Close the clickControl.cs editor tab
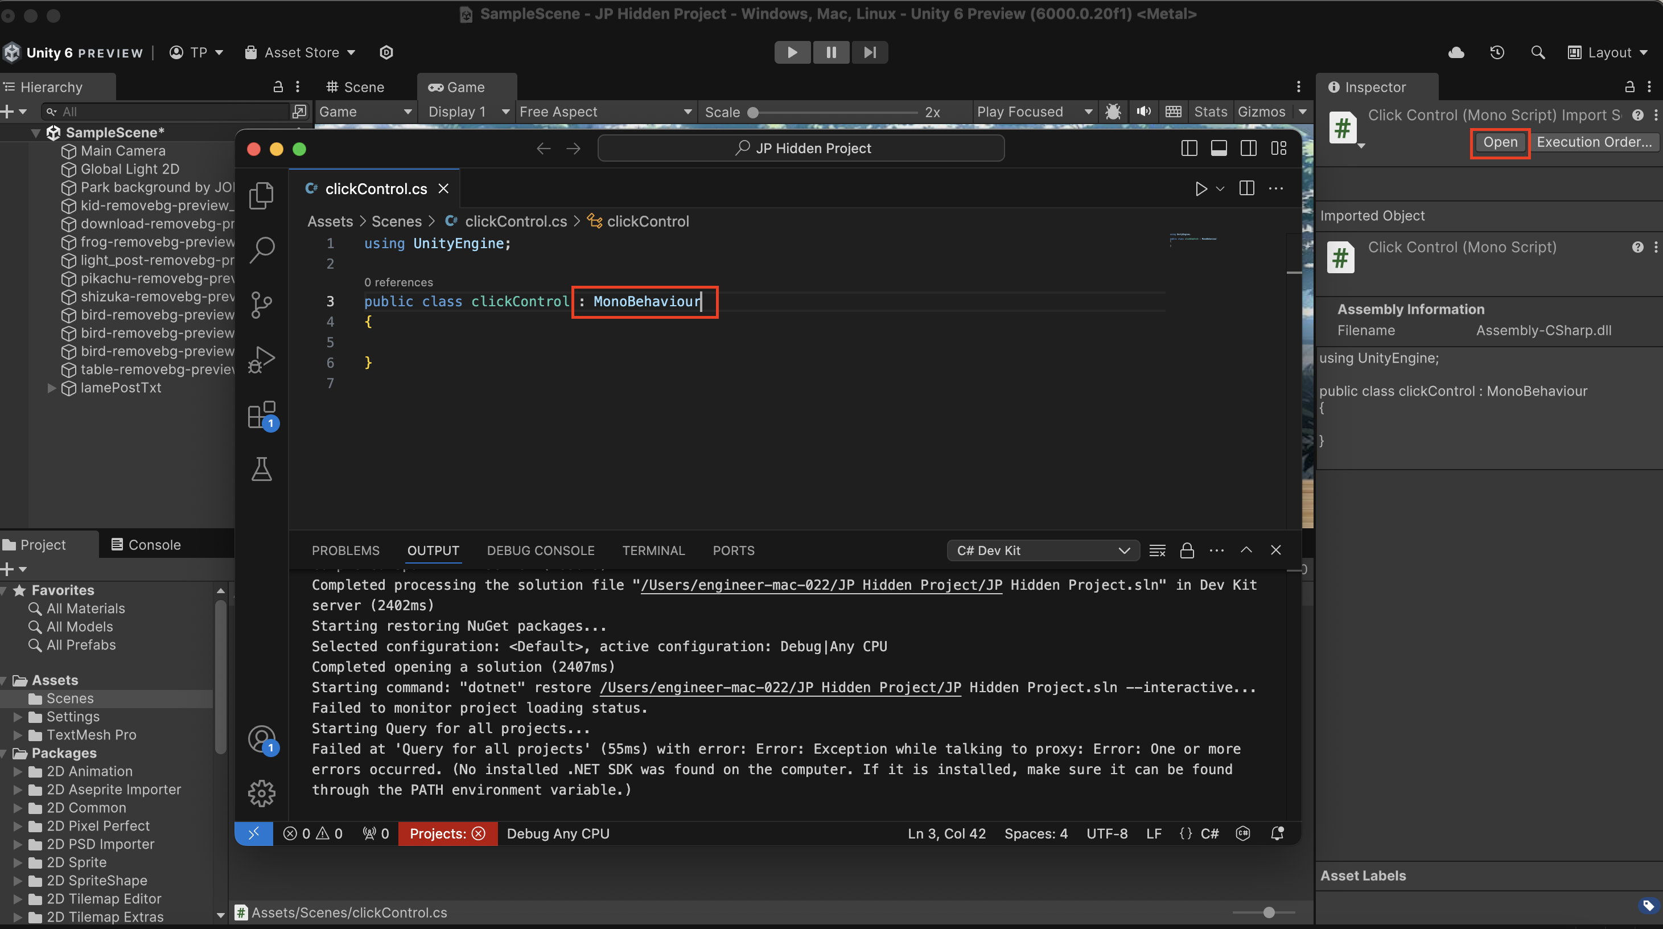The height and width of the screenshot is (929, 1663). coord(443,188)
